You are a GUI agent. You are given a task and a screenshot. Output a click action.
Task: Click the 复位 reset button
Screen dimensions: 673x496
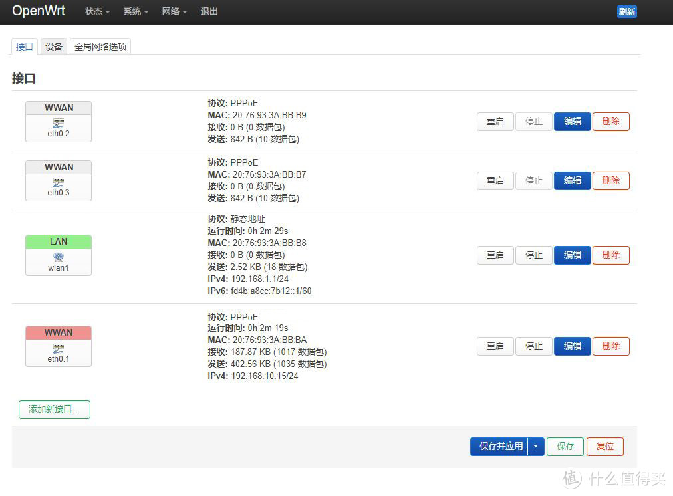[x=605, y=446]
